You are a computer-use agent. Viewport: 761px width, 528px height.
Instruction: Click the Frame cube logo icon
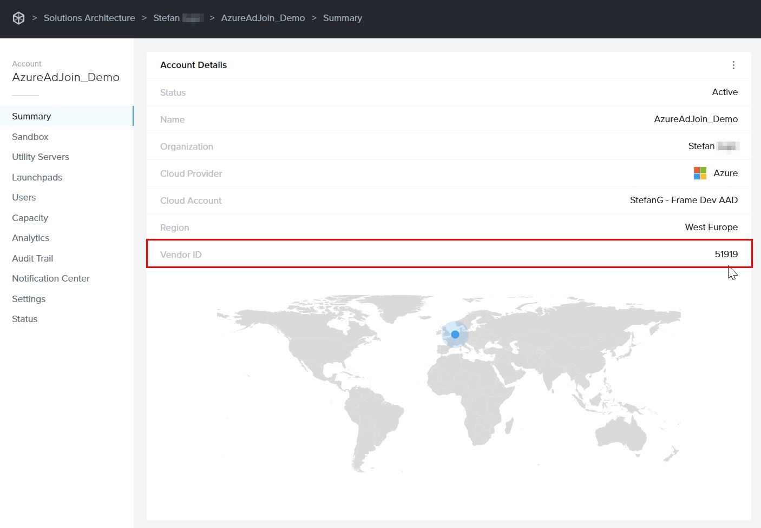click(x=18, y=18)
